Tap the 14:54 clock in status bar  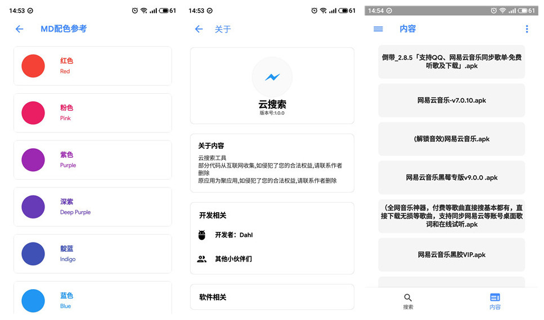(x=376, y=11)
